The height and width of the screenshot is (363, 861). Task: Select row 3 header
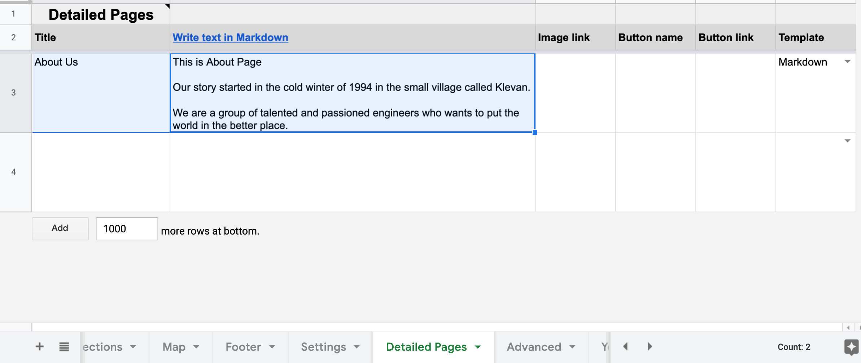tap(14, 93)
